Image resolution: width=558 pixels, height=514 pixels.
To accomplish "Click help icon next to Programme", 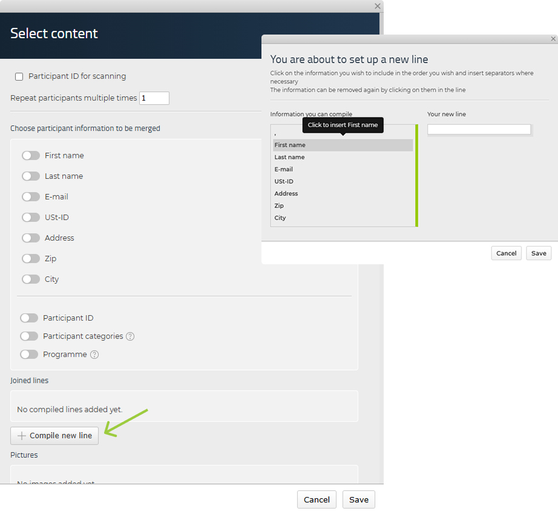I will coord(94,355).
